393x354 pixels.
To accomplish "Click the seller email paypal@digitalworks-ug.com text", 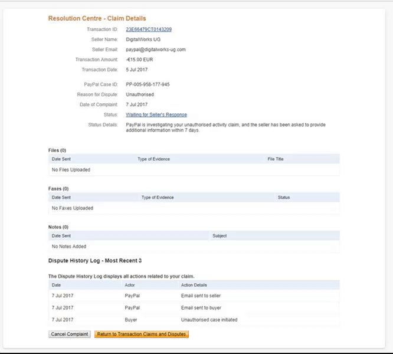I will click(156, 50).
